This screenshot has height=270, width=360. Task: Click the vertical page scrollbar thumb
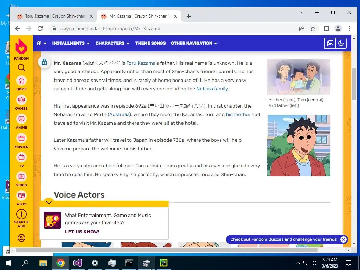354,84
